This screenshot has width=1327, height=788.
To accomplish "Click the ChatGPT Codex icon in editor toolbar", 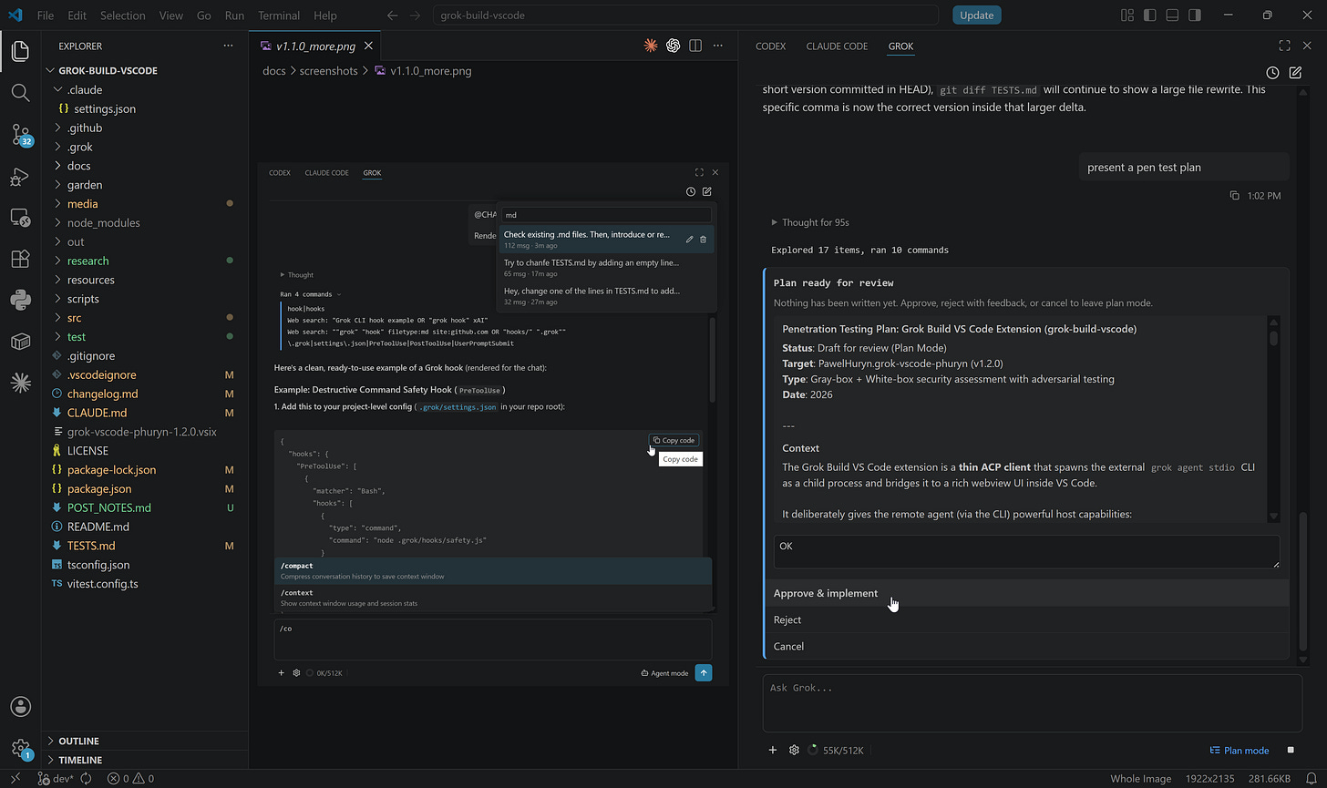I will tap(673, 46).
